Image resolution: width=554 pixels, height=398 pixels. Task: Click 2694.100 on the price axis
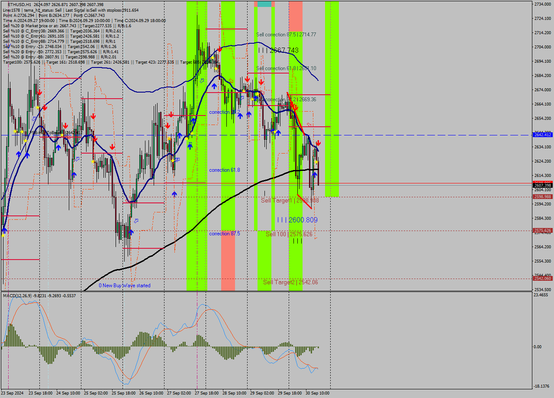[542, 61]
